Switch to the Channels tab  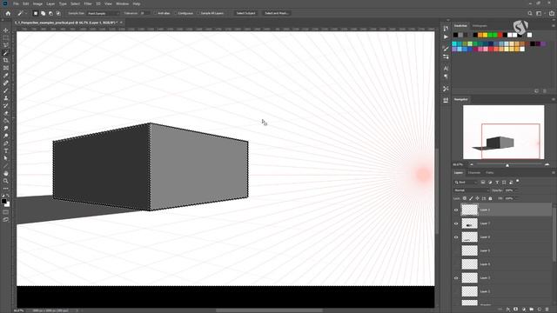(x=474, y=173)
